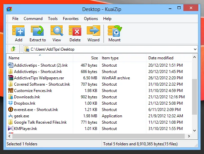204x154 pixels.
Task: Click the everest.exe shortcut info icon
Action: pos(11,109)
